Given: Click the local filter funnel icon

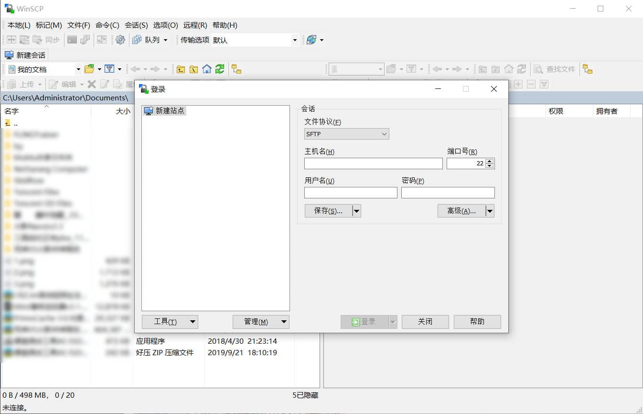Looking at the screenshot, I should [109, 69].
